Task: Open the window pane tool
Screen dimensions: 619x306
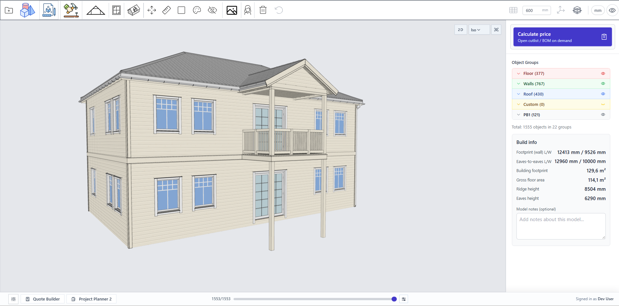Action: (x=116, y=10)
